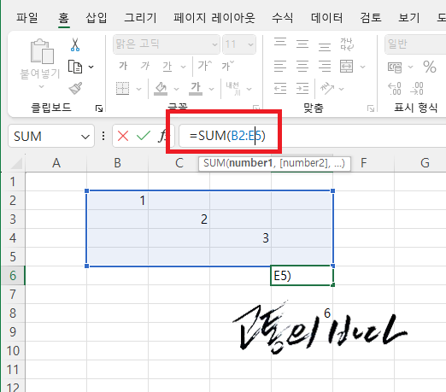Apply fill color bucket

click(x=161, y=89)
